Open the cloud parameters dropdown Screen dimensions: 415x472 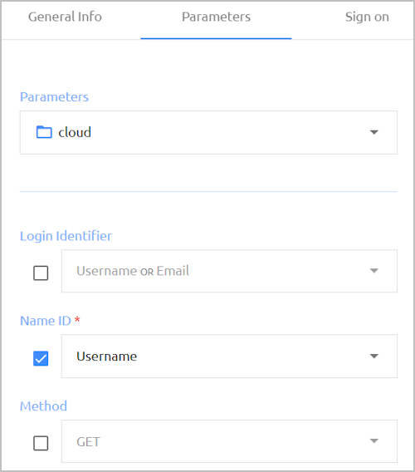(x=208, y=132)
